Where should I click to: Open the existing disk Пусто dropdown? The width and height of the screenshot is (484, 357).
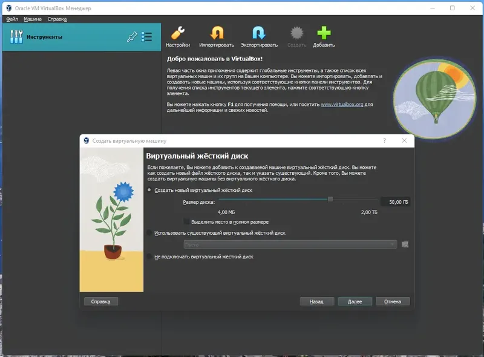290,244
